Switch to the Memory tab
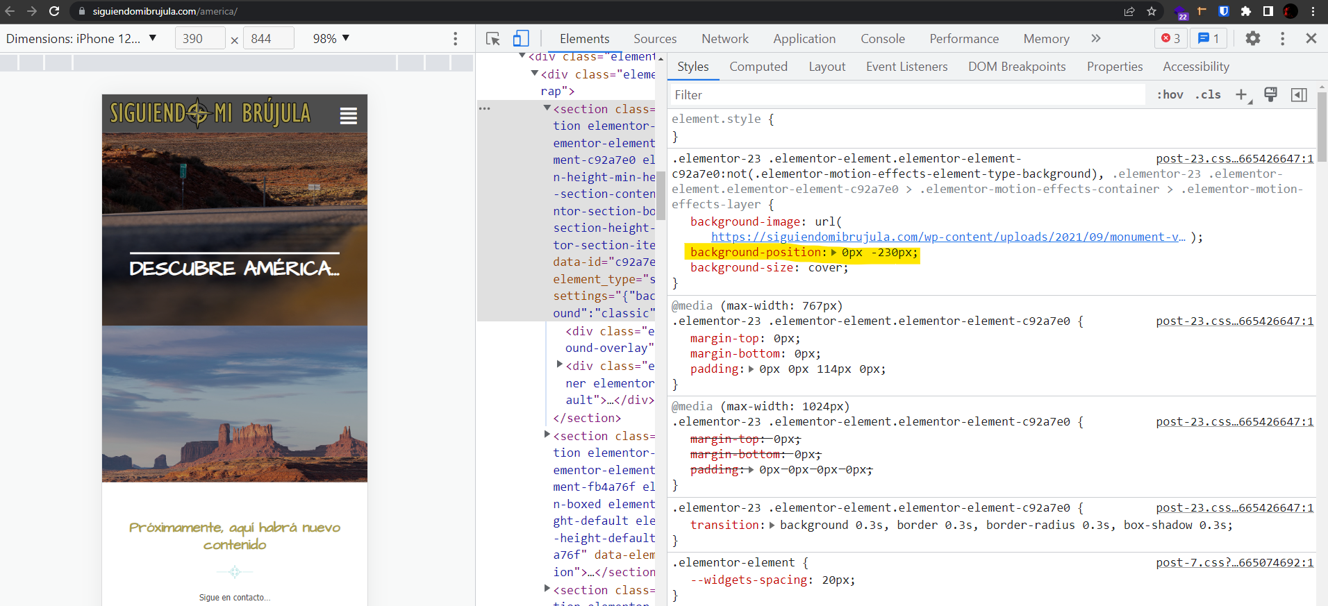 tap(1046, 39)
